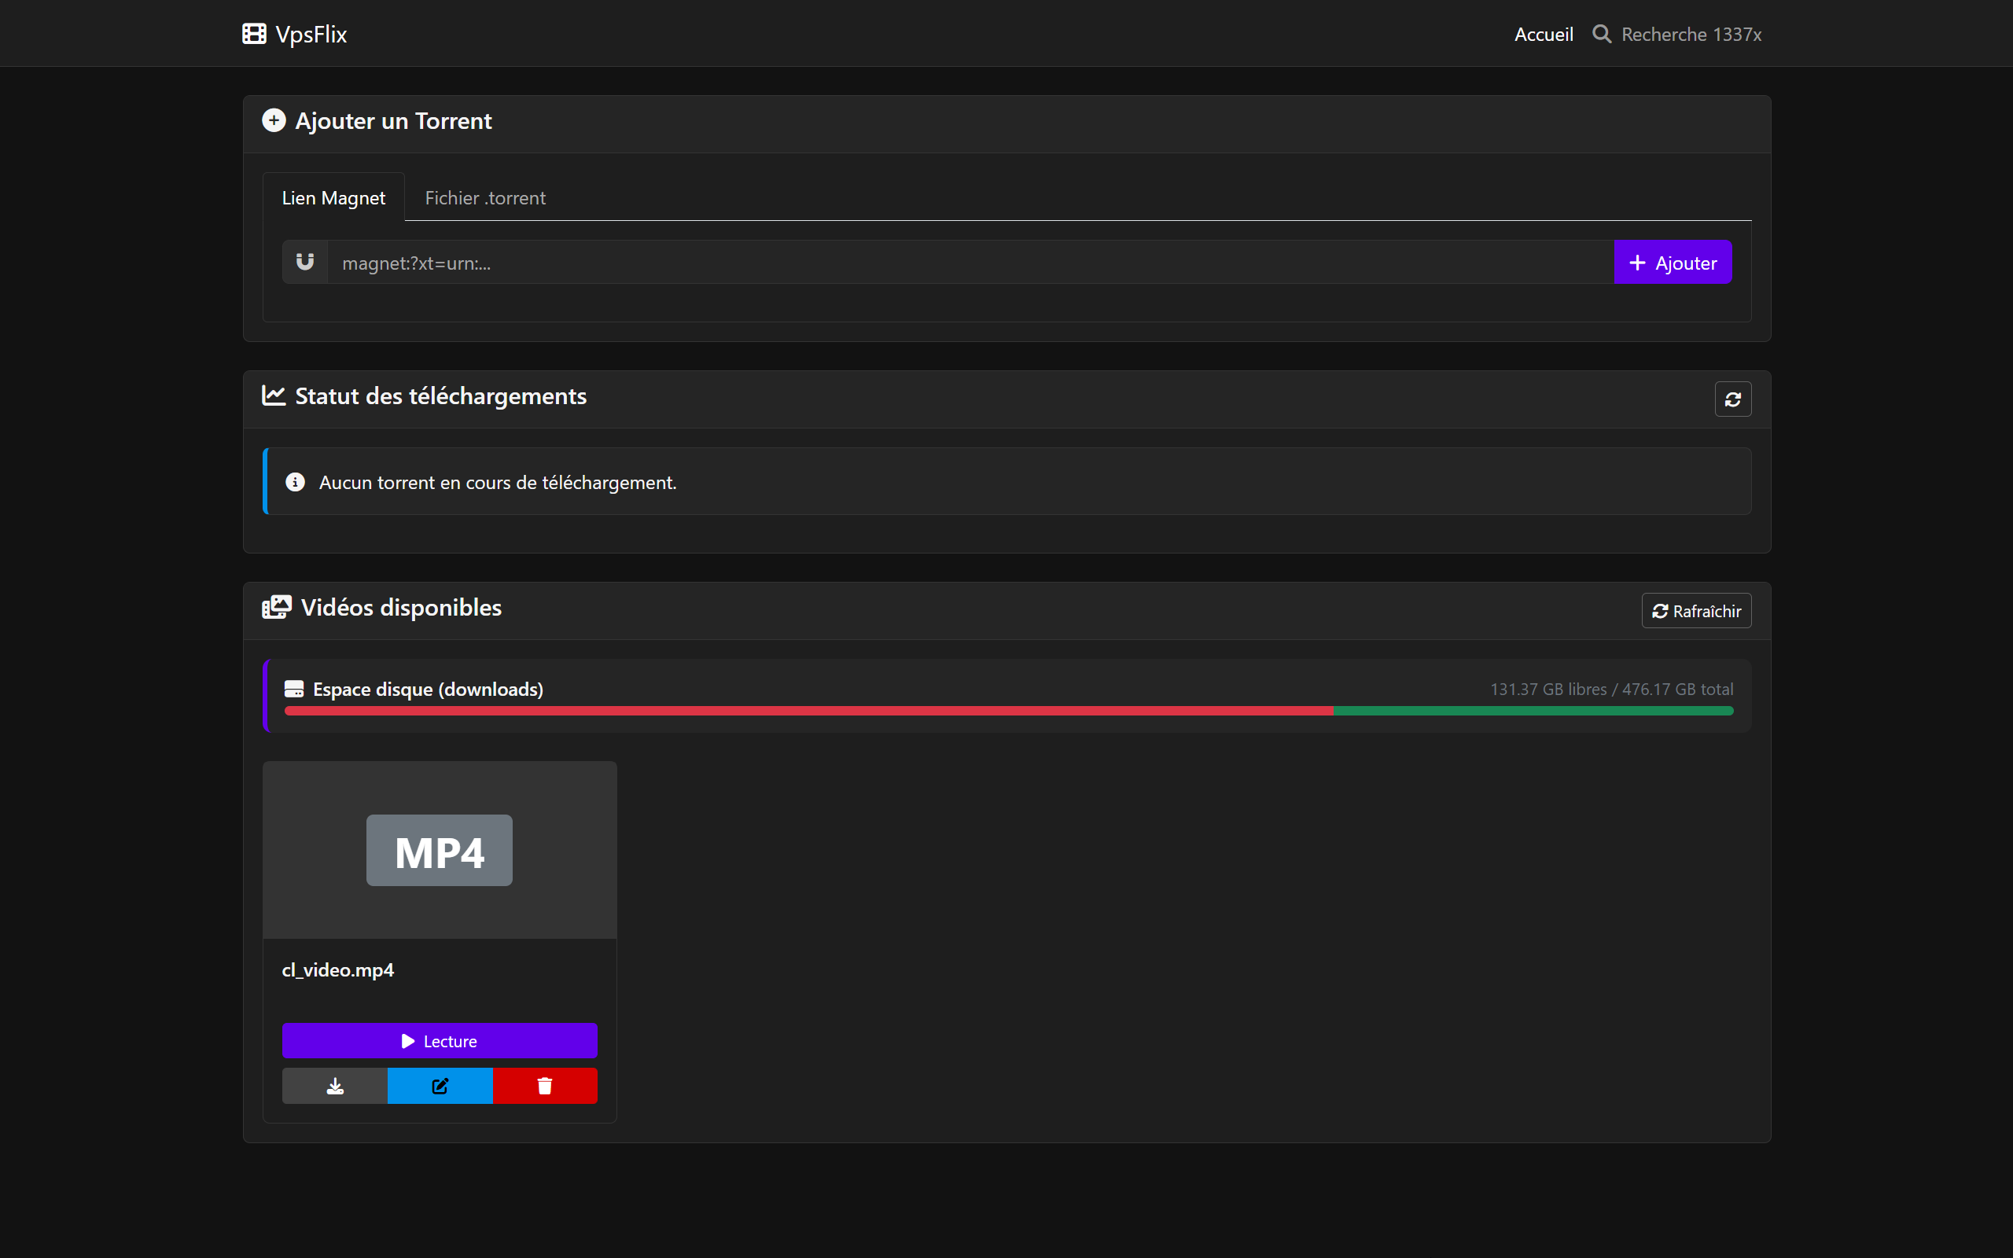
Task: Click the magnet icon beside the input
Action: (305, 262)
